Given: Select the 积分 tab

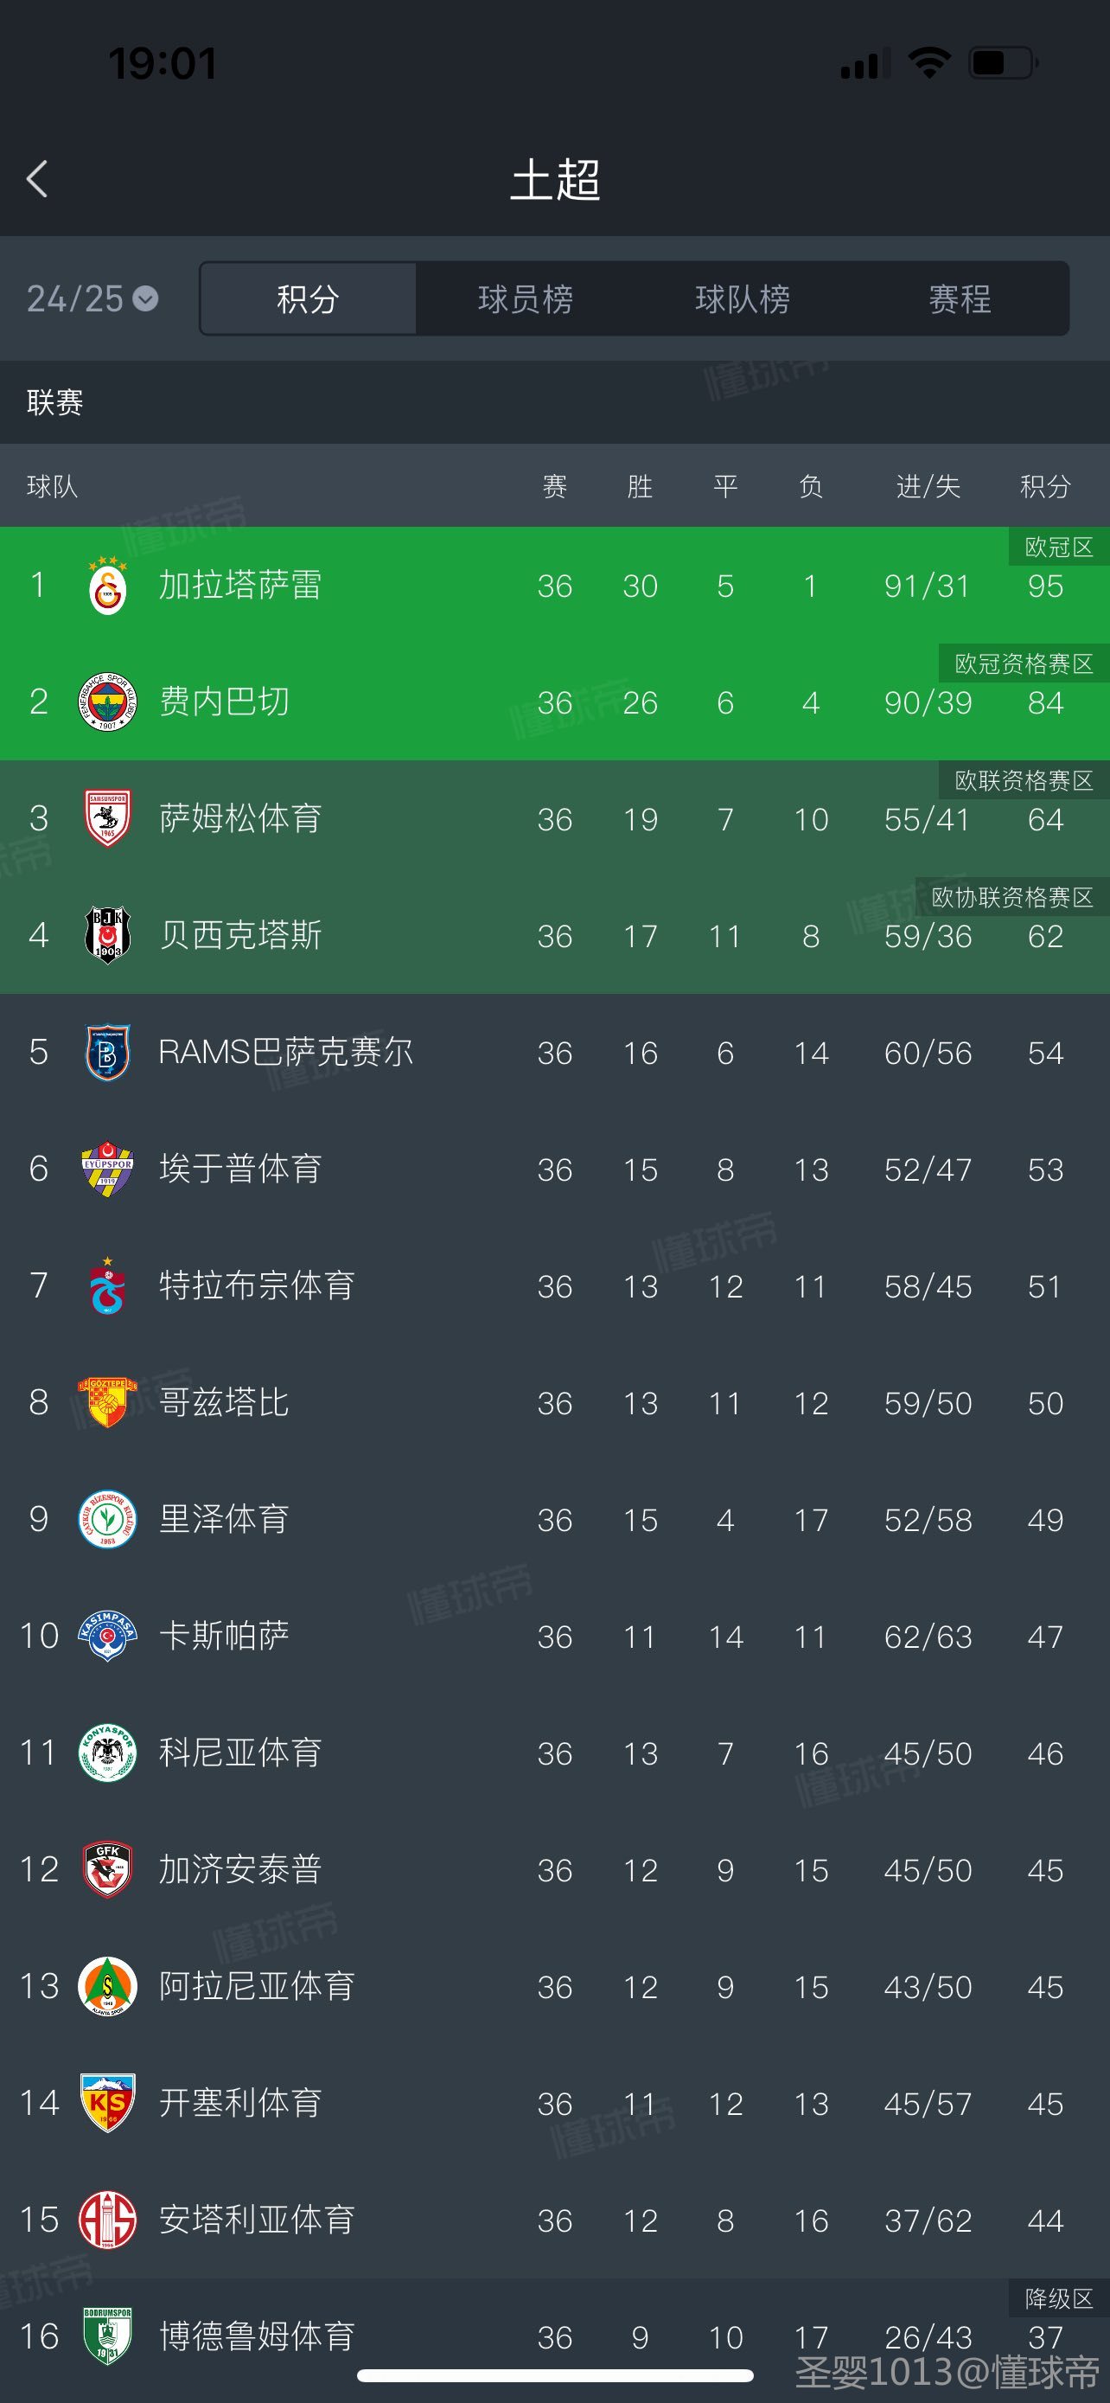Looking at the screenshot, I should click(x=308, y=298).
